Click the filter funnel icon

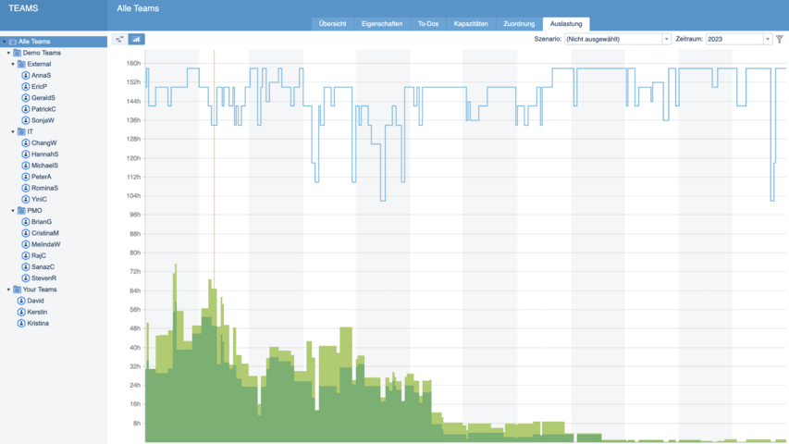tap(780, 40)
